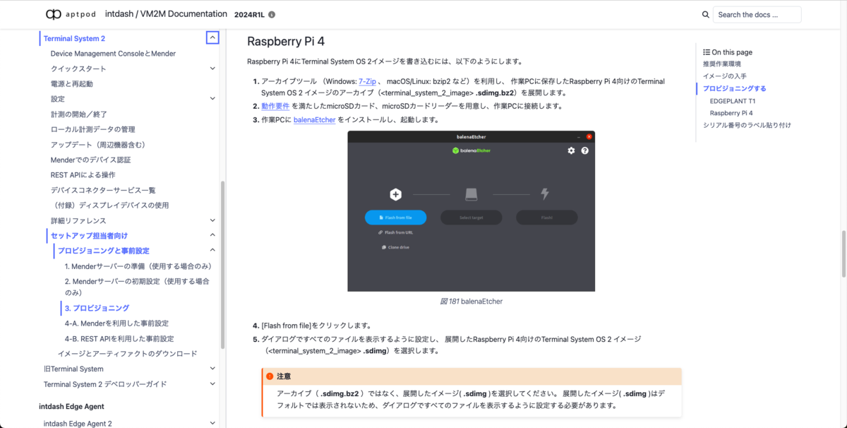847x428 pixels.
Task: Click the 図 181 balenaEtcher caption
Action: point(471,301)
